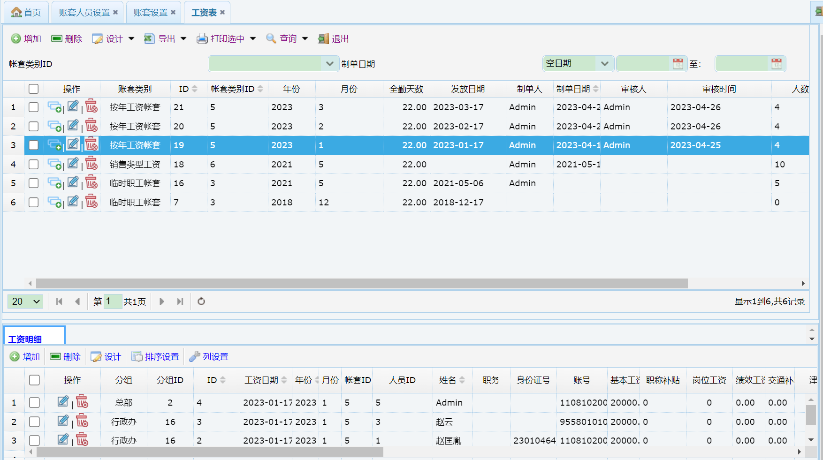The image size is (823, 460).
Task: Delete the 赵云 salary detail row
Action: coord(82,422)
